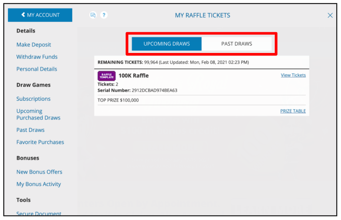
Task: Close the My Raffle Tickets screen
Action: coord(330,15)
